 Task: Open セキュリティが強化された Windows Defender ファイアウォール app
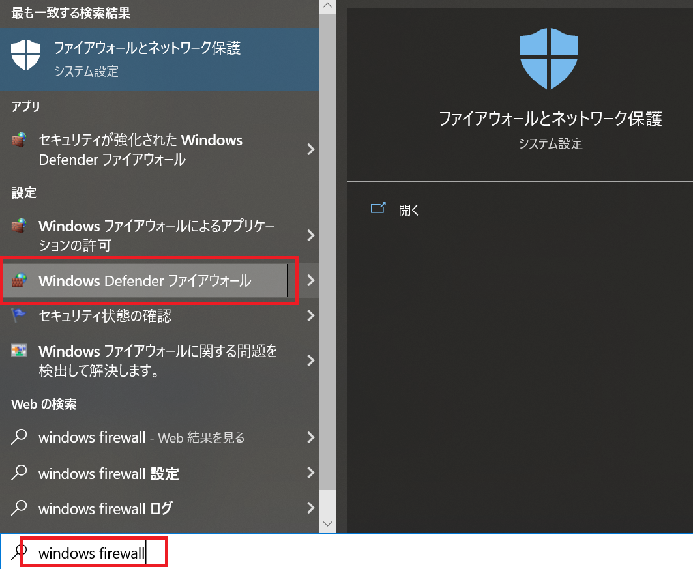(150, 149)
